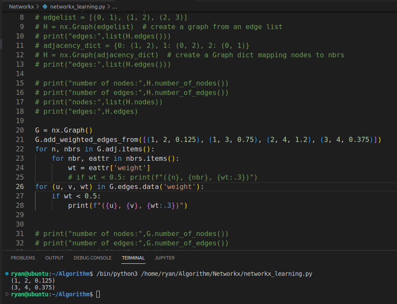
Task: Click on 'G.add_weighted_edges_from' text
Action: (x=87, y=139)
